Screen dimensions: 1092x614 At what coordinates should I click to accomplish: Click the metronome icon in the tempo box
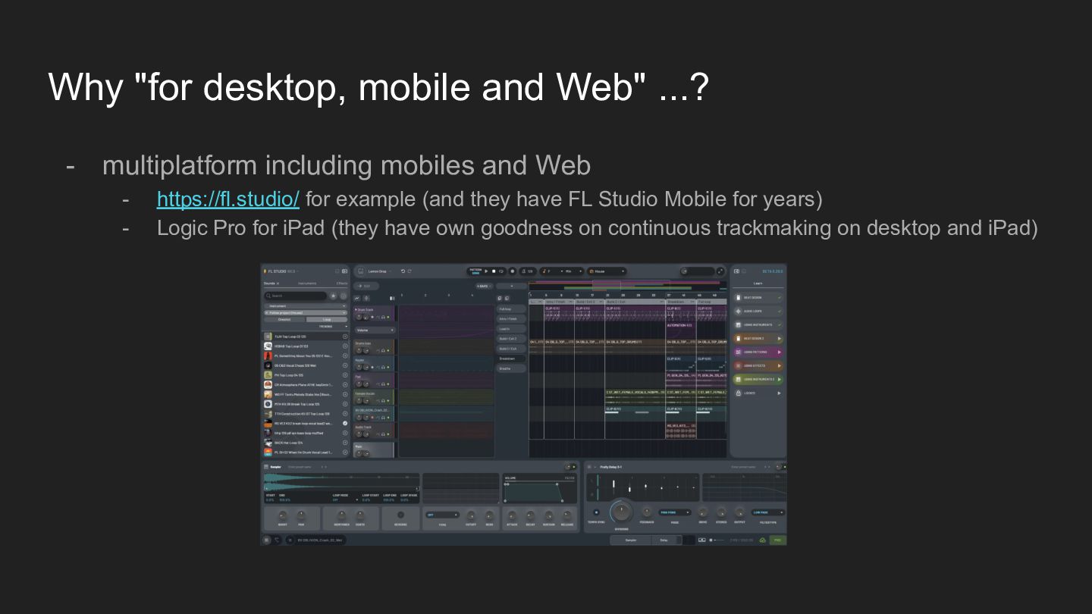click(x=522, y=271)
